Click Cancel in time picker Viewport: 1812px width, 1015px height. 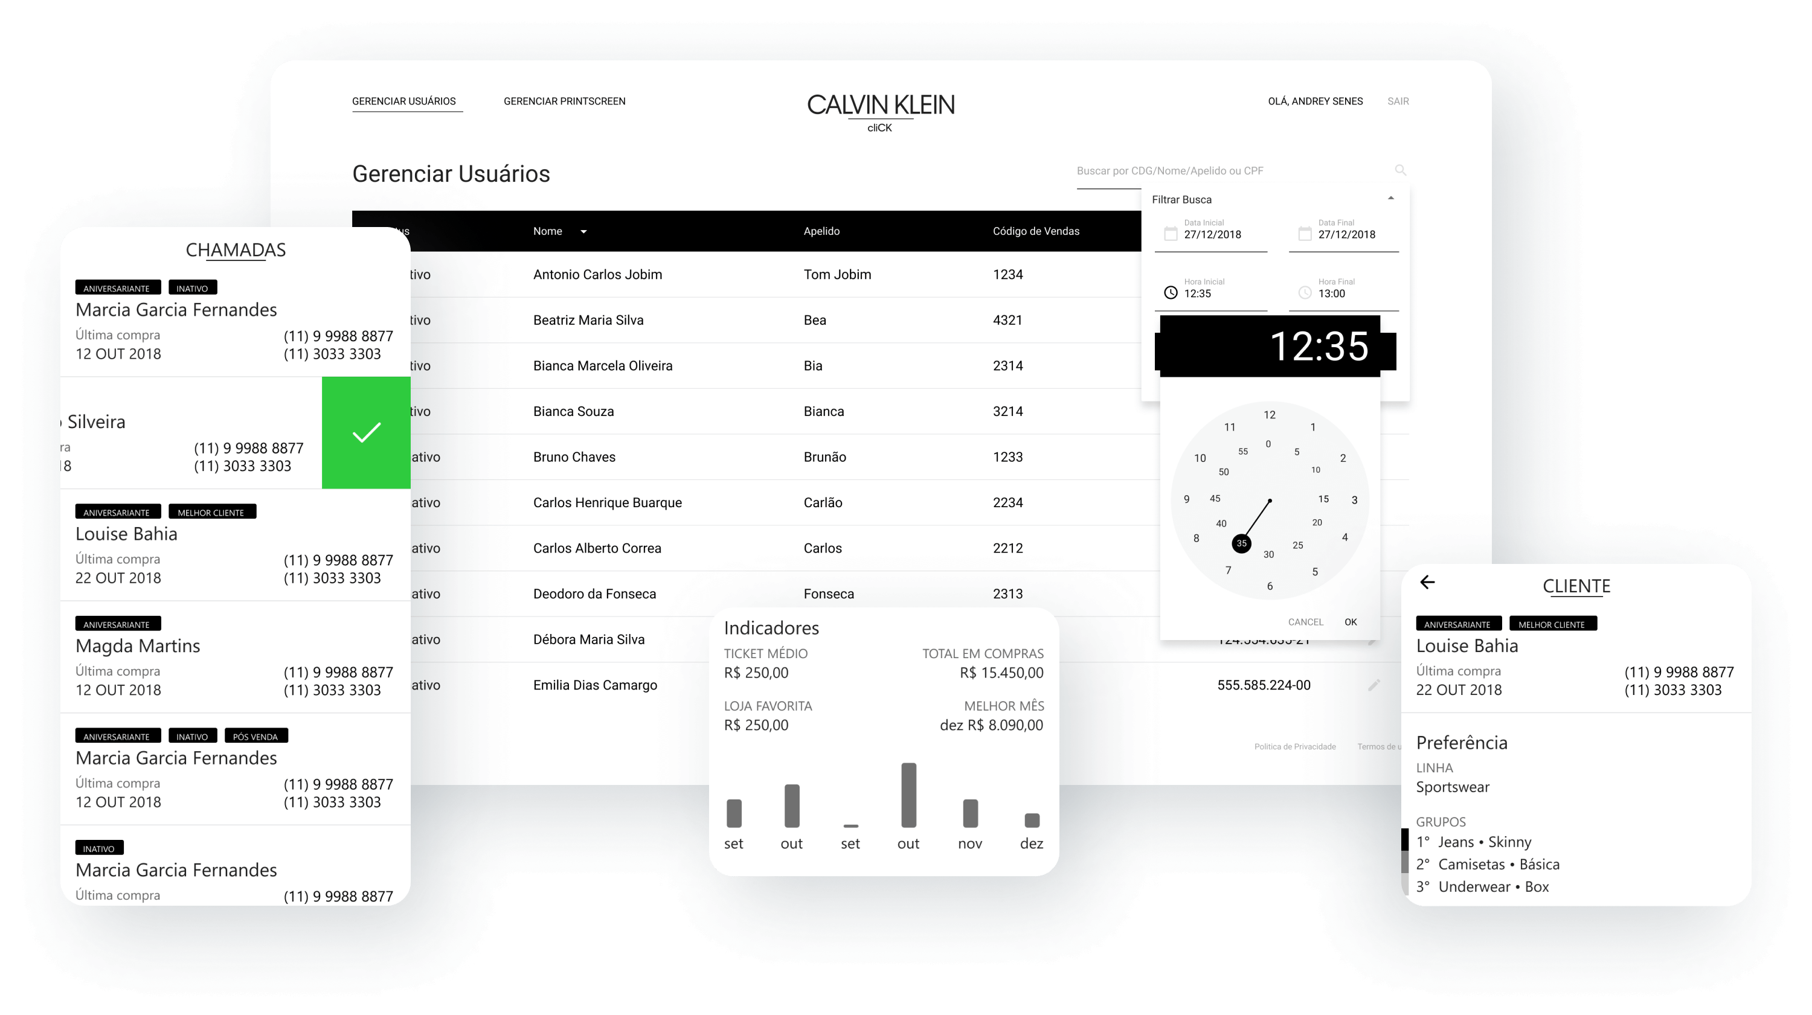pos(1305,622)
